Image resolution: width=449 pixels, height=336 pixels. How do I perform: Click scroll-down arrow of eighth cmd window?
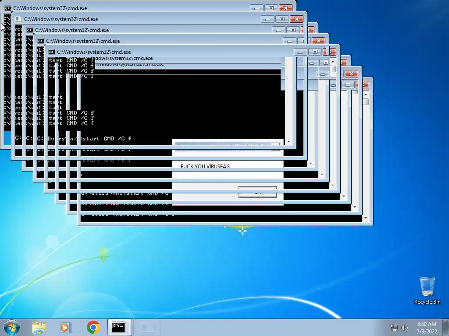point(366,218)
